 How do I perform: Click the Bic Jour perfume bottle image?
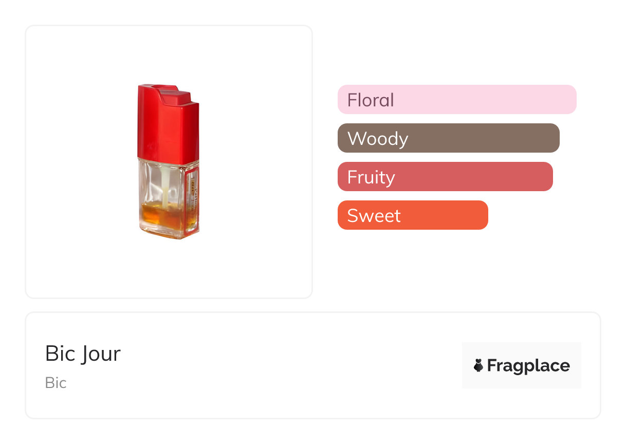tap(168, 162)
